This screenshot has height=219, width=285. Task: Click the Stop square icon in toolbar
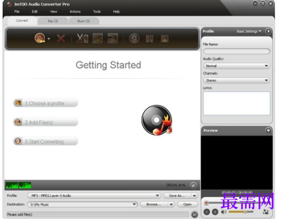(x=164, y=39)
